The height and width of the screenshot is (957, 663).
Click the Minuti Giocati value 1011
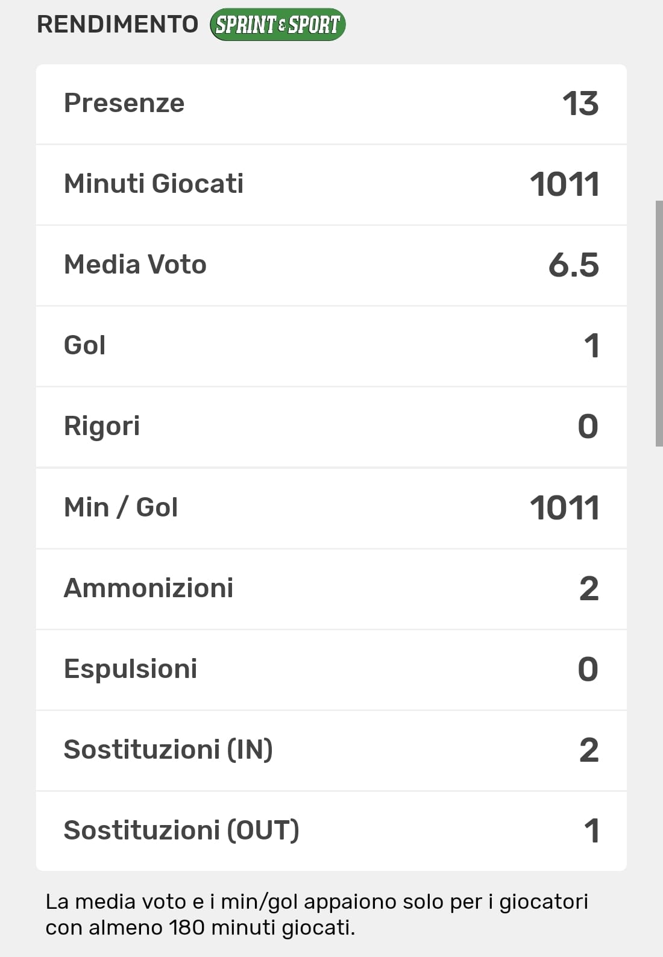564,184
